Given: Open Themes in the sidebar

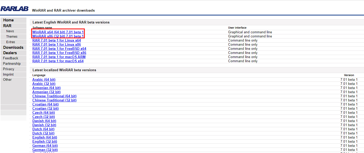Looking at the screenshot, I should [12, 37].
